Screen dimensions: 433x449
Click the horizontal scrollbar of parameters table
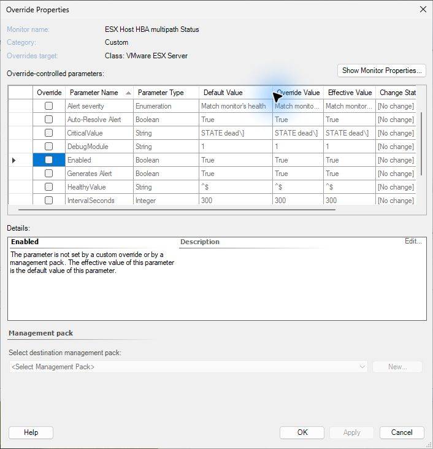(x=177, y=210)
